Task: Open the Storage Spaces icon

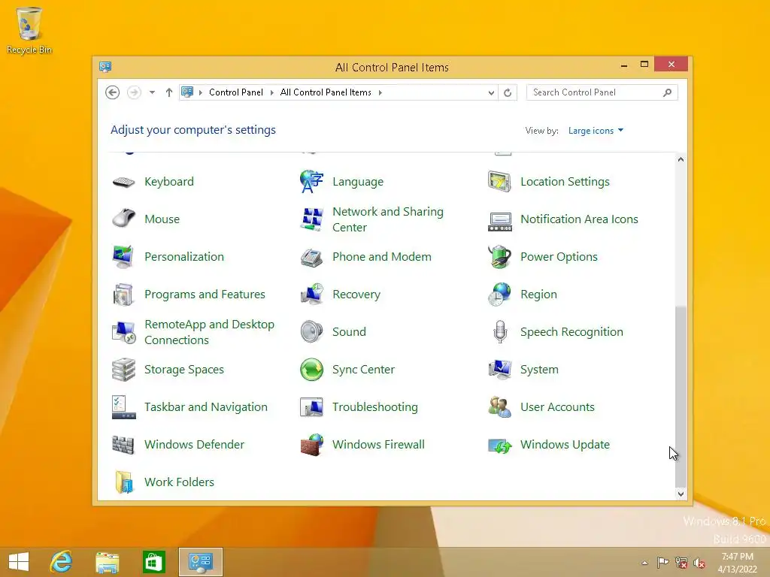Action: click(x=123, y=370)
